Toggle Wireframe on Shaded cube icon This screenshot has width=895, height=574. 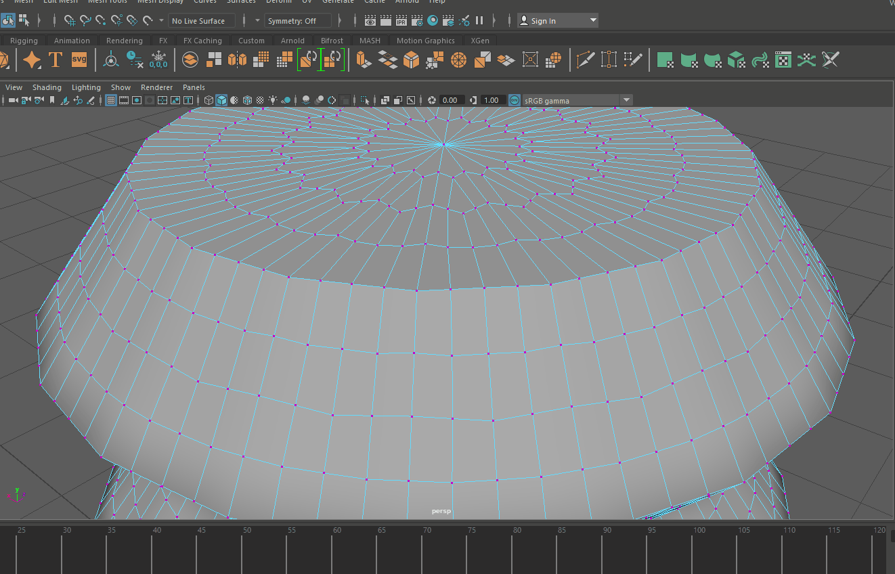pos(248,100)
